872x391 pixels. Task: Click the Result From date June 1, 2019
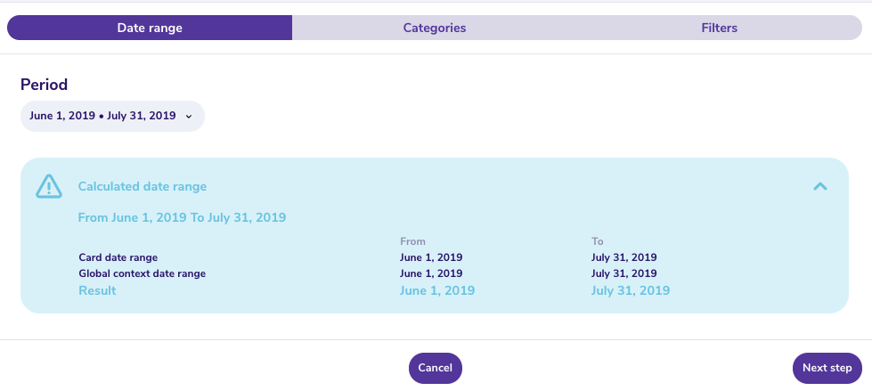click(x=437, y=290)
